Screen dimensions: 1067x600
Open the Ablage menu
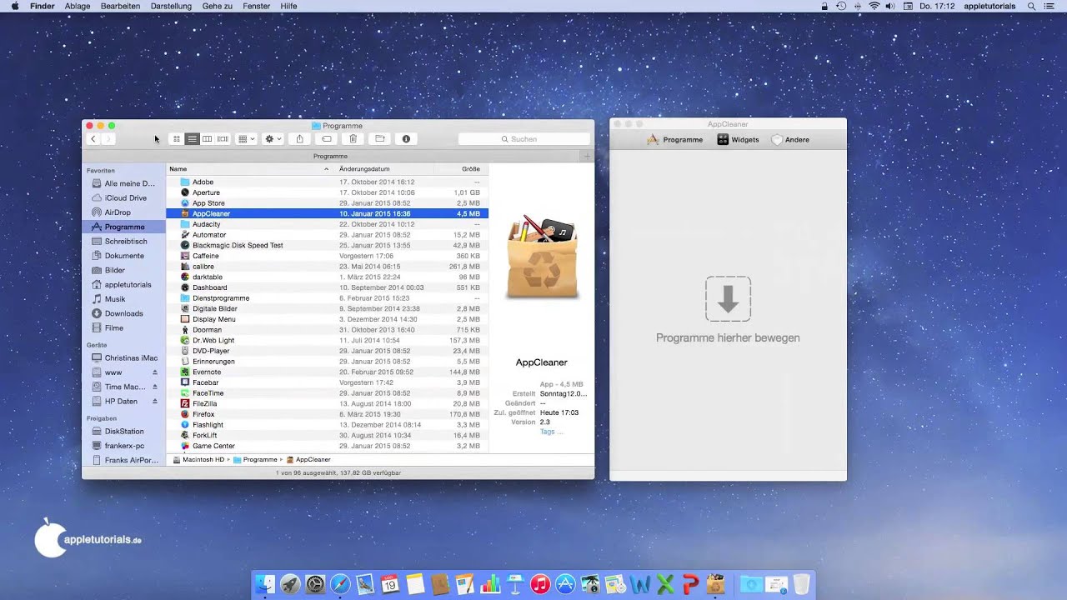coord(78,6)
